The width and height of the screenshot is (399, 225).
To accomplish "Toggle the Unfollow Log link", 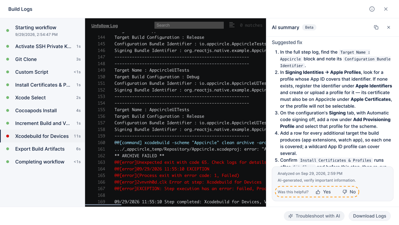I will (x=104, y=25).
